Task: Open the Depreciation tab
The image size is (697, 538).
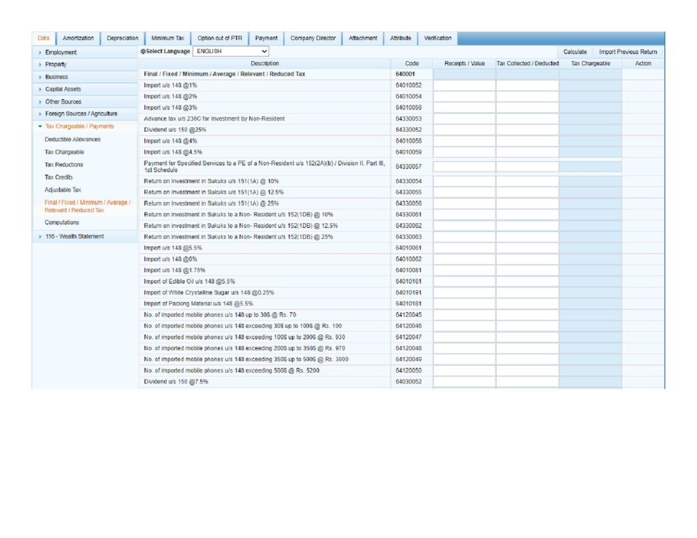Action: 123,39
